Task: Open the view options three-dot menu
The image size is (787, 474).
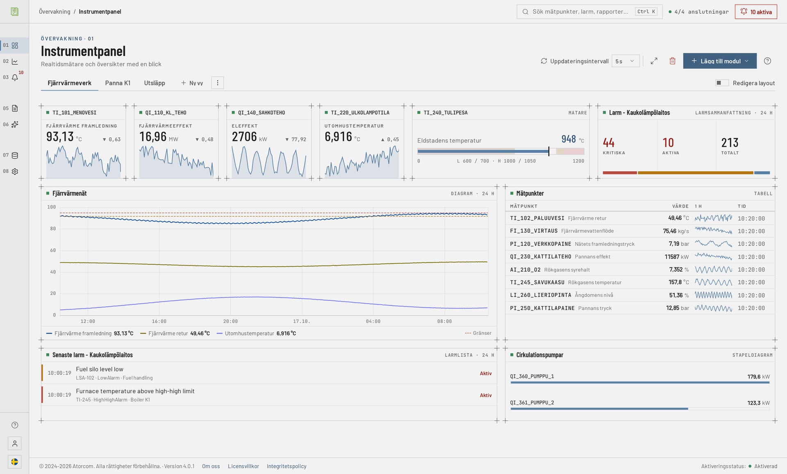Action: [x=218, y=83]
